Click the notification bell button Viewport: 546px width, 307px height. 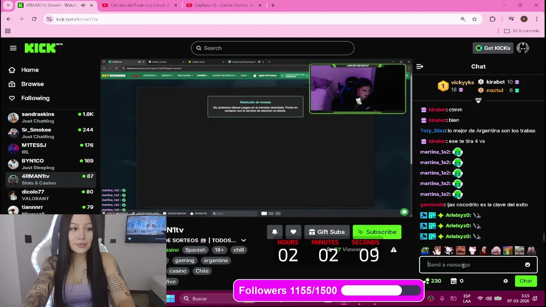point(275,232)
